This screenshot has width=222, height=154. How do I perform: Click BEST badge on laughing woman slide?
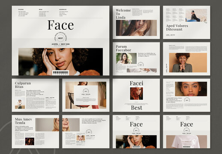point(89,132)
